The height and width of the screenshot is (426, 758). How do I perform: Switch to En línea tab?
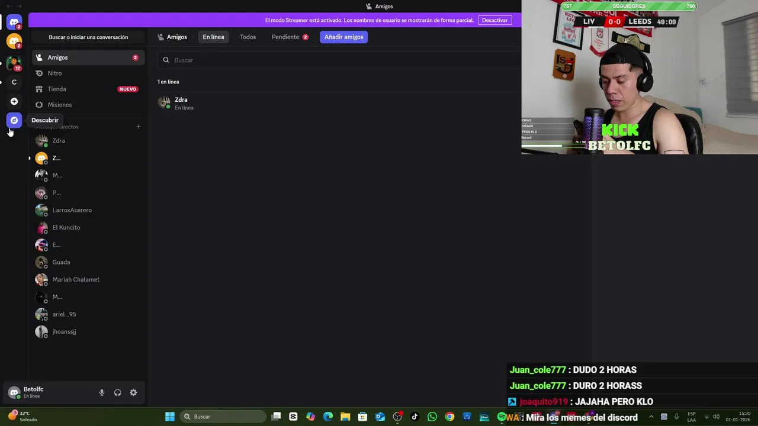click(213, 37)
